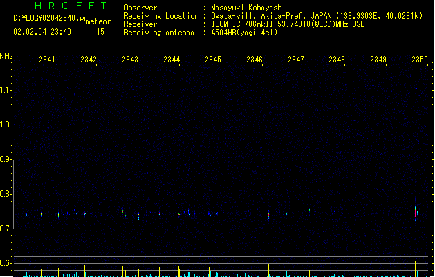Click the date stamp 02.02.04 23:40
Viewport: 435px width, 277px height.
tap(42, 32)
